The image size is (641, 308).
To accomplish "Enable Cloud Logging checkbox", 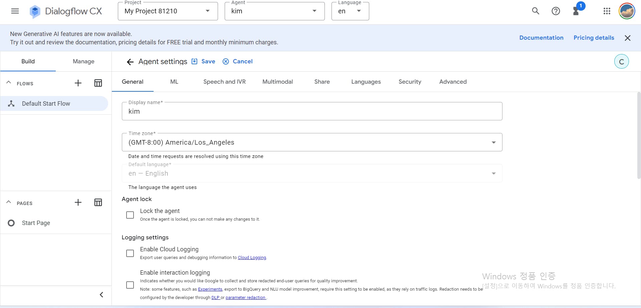I will point(130,253).
